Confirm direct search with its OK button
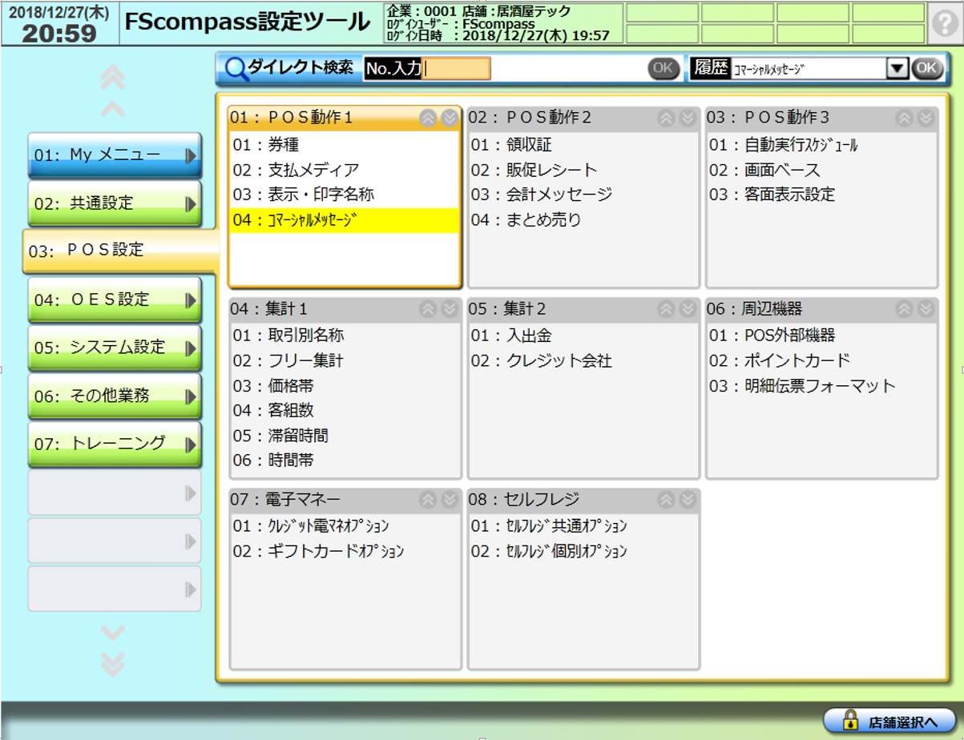 pyautogui.click(x=663, y=68)
